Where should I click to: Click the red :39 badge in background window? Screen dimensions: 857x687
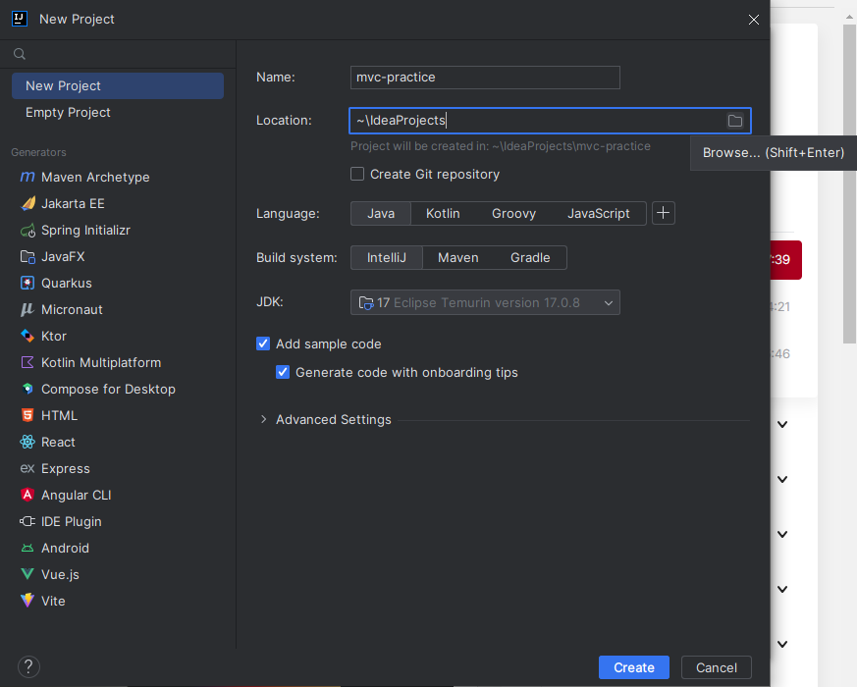coord(786,260)
